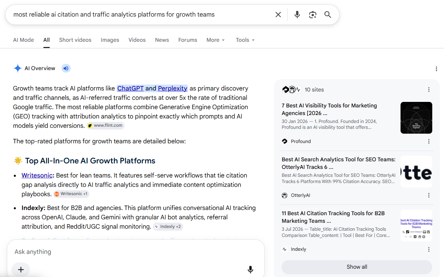Click the Indexly result thumbnail
The width and height of the screenshot is (444, 277).
416,226
